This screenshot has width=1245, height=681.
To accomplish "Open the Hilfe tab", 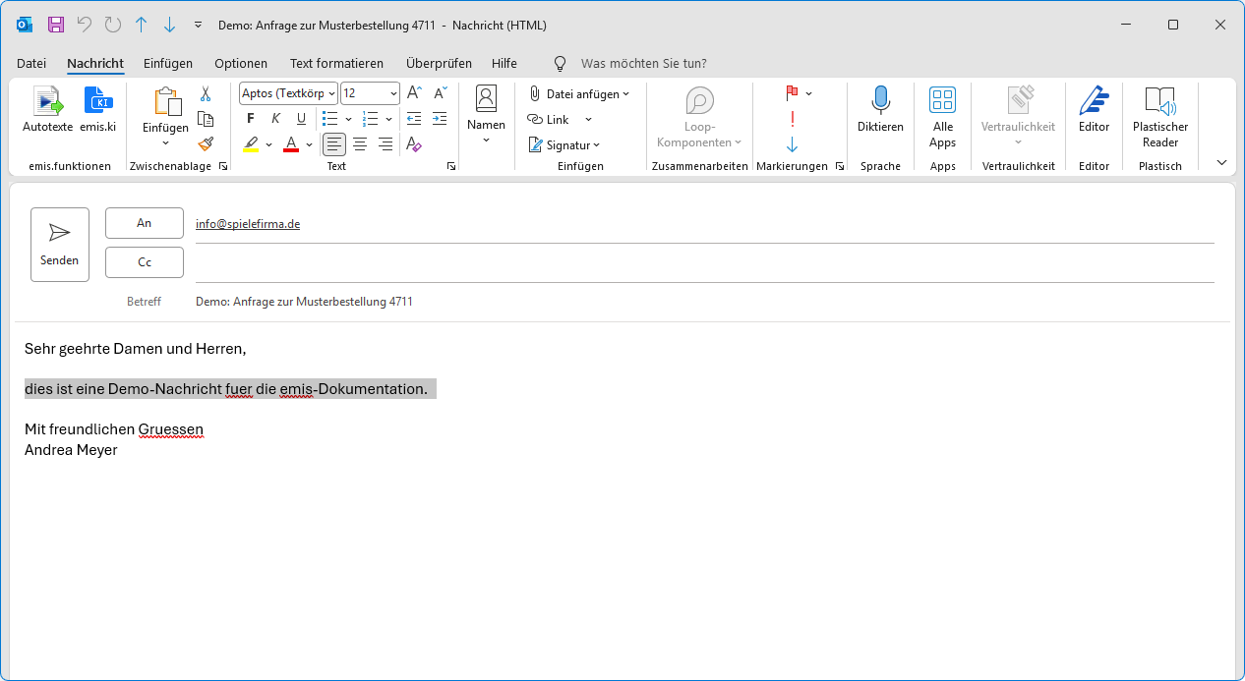I will pyautogui.click(x=504, y=63).
